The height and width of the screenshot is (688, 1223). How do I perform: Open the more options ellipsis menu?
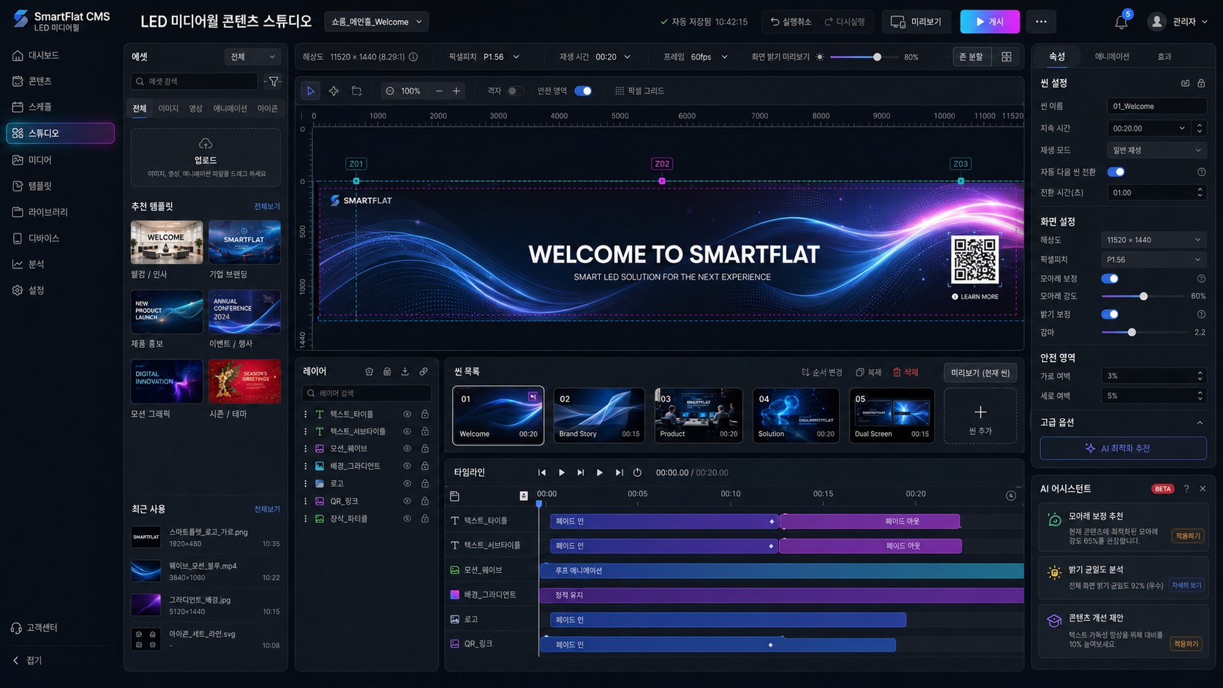pyautogui.click(x=1041, y=22)
